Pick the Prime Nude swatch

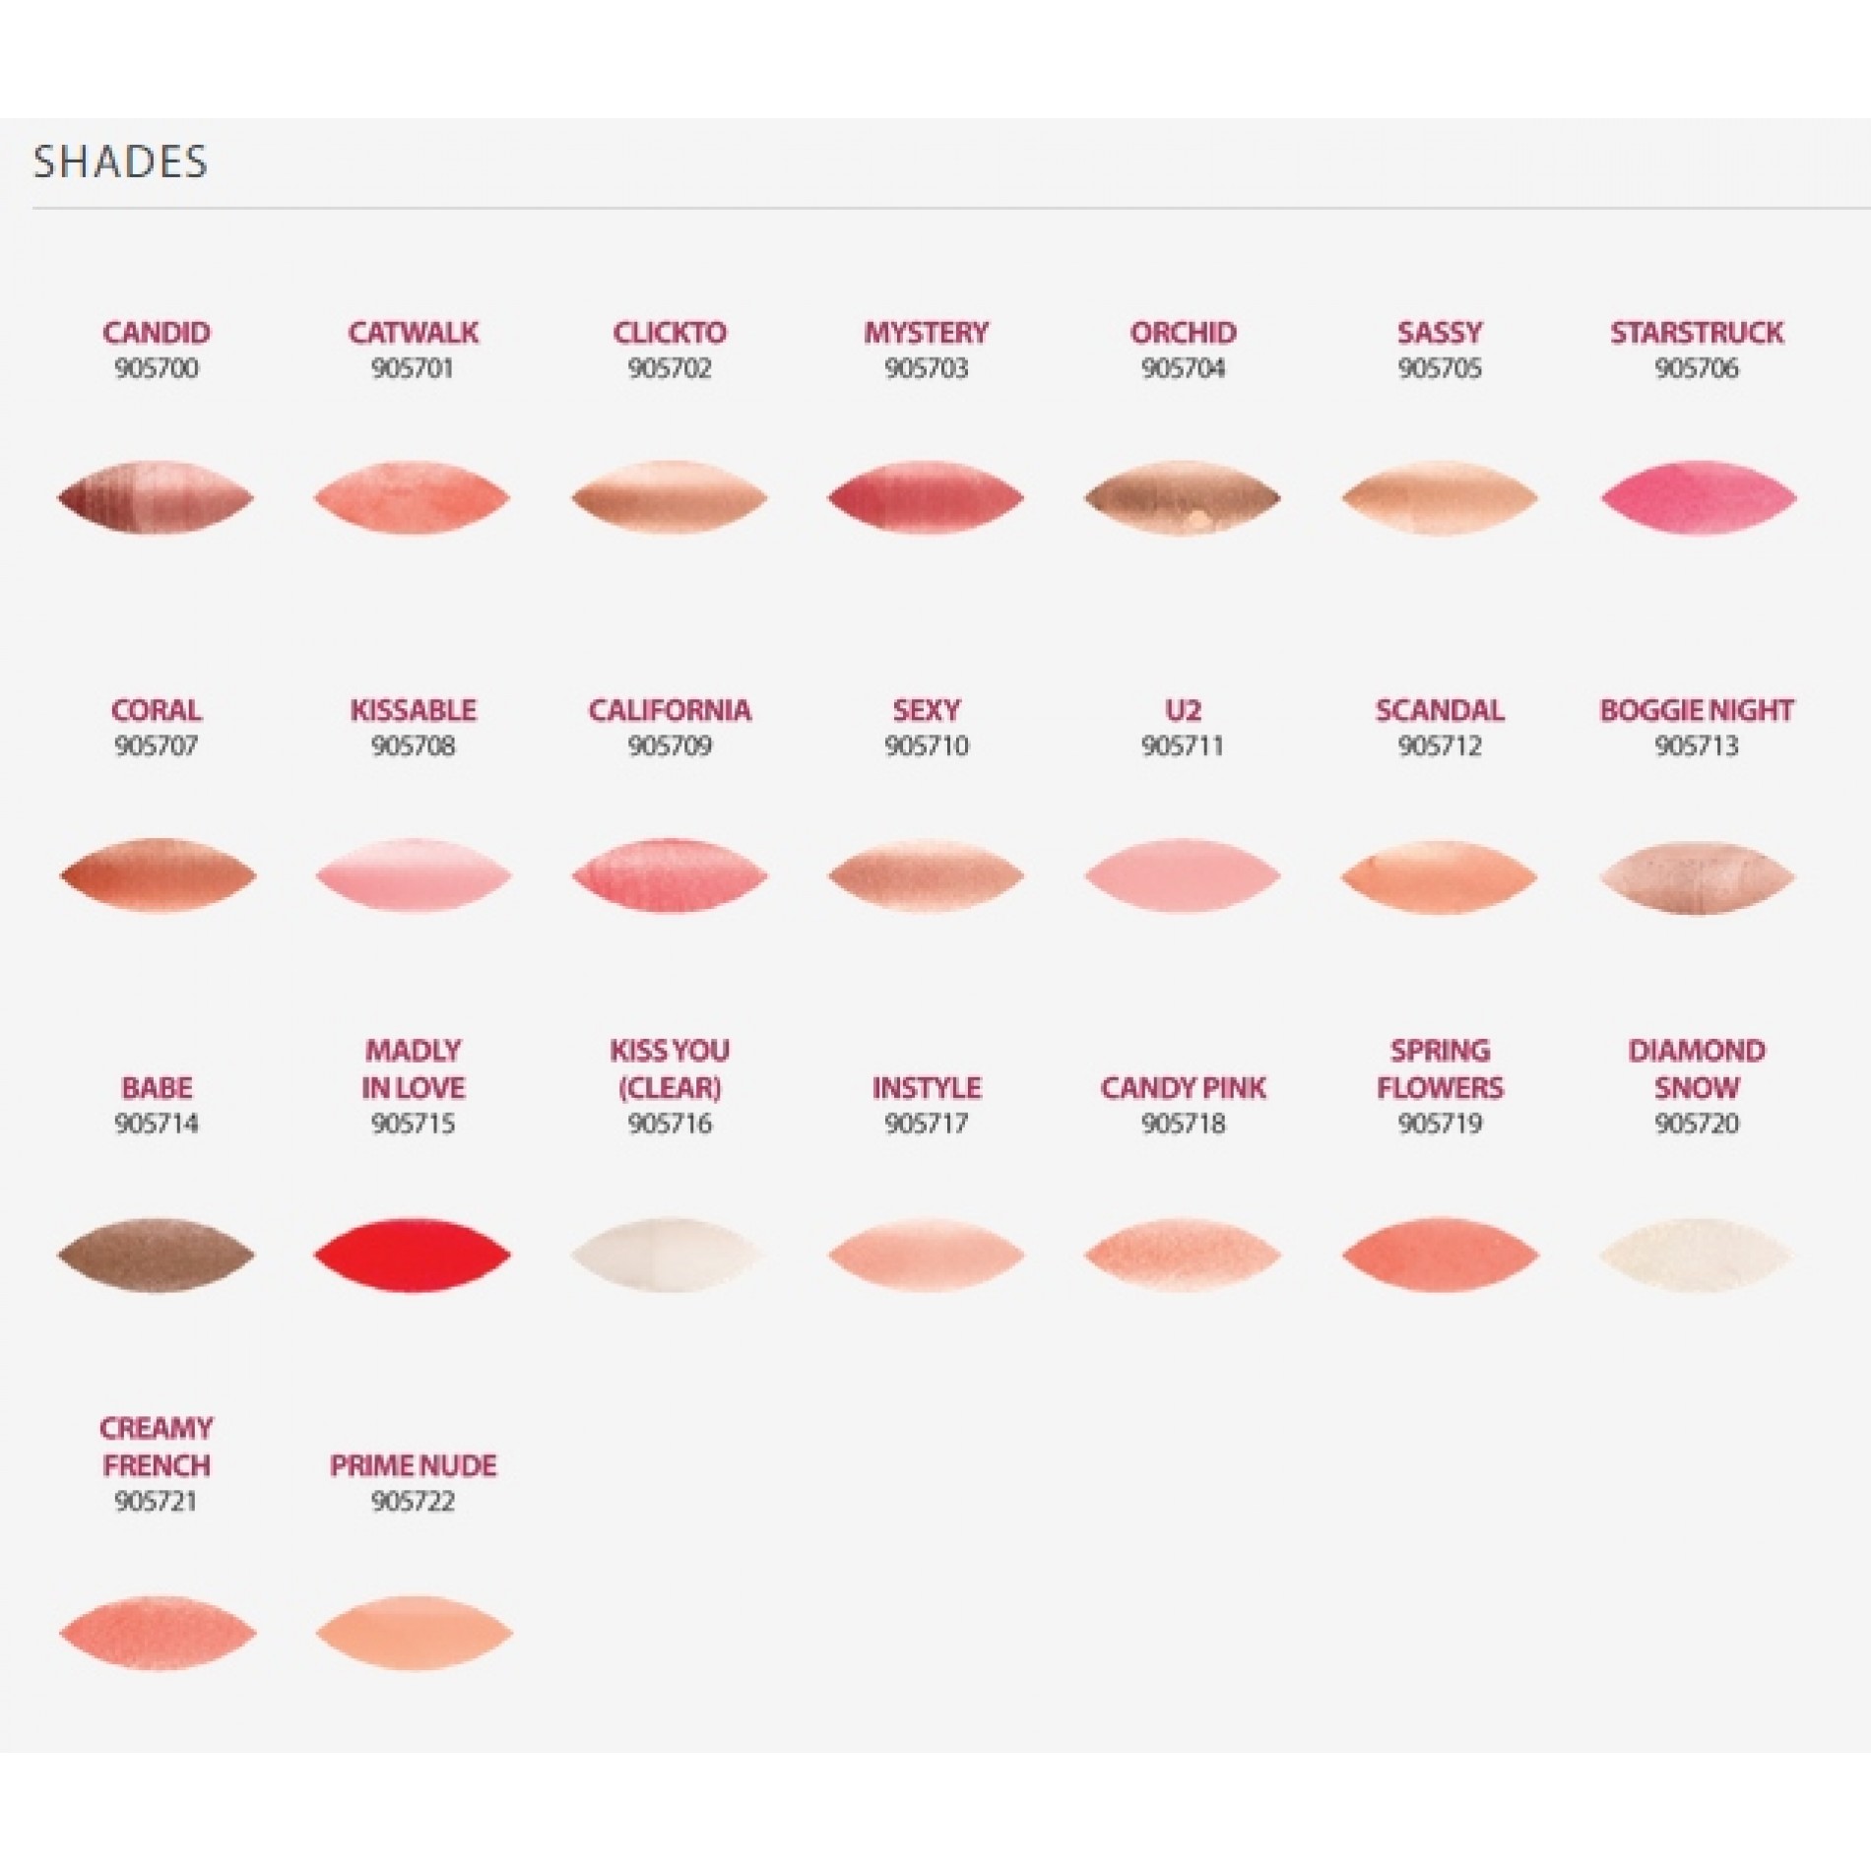click(x=414, y=1634)
